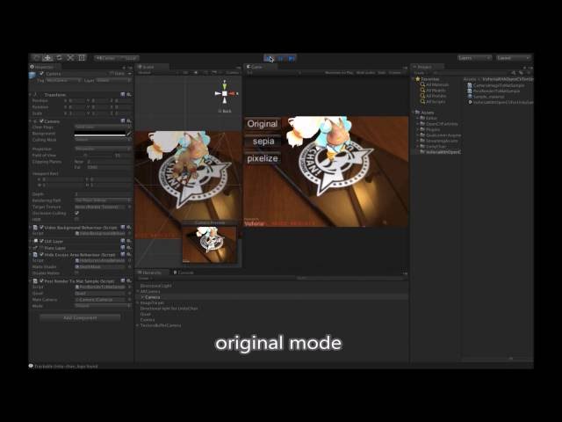Toggle the GUILayer component checkbox
Image resolution: width=562 pixels, height=422 pixels.
point(41,241)
